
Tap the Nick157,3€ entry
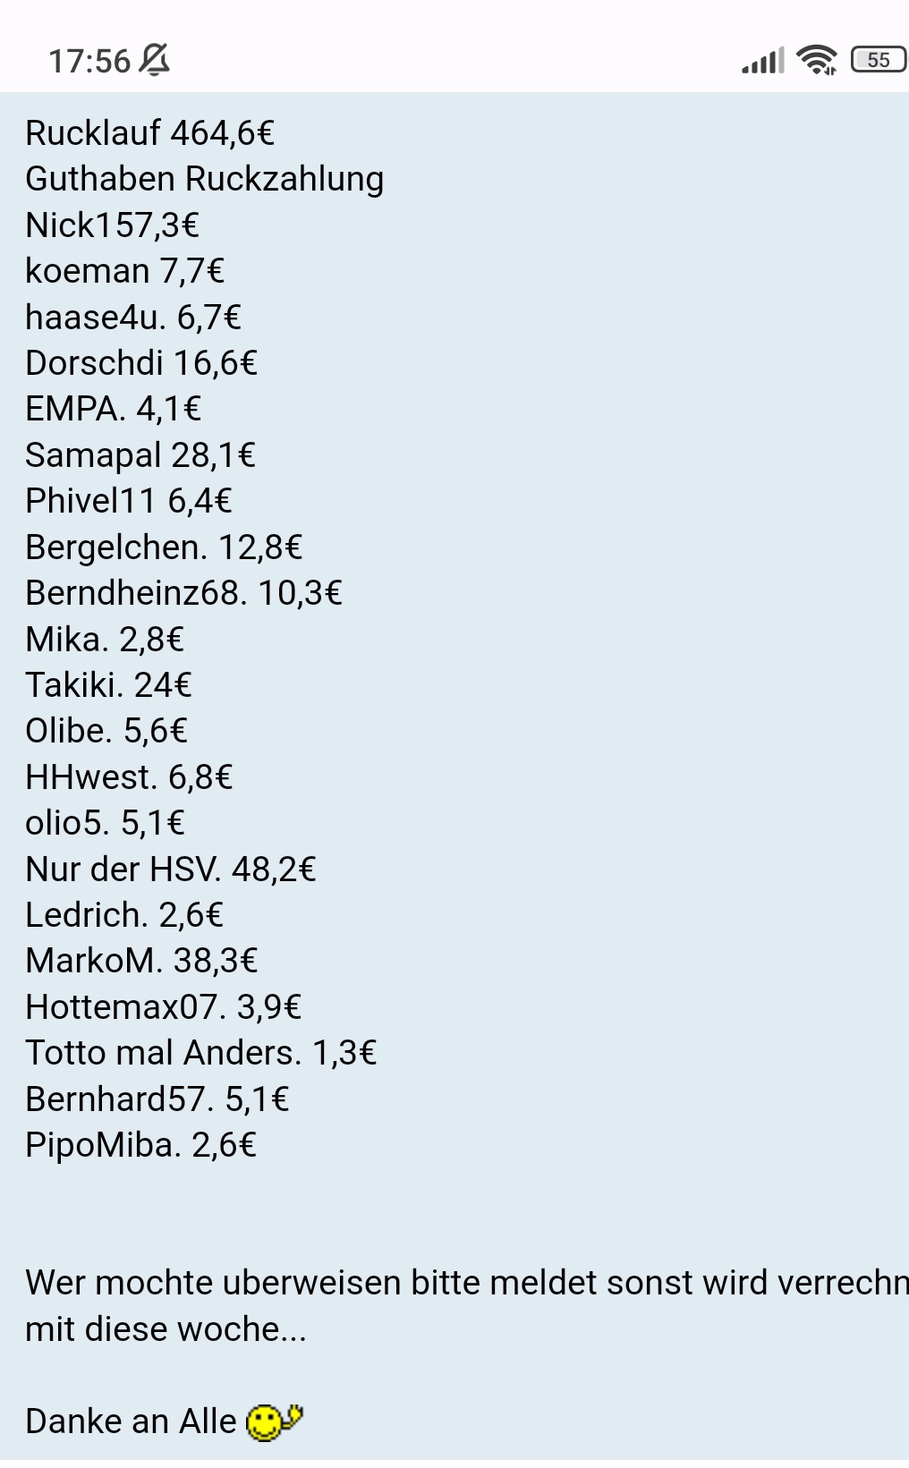(x=112, y=225)
